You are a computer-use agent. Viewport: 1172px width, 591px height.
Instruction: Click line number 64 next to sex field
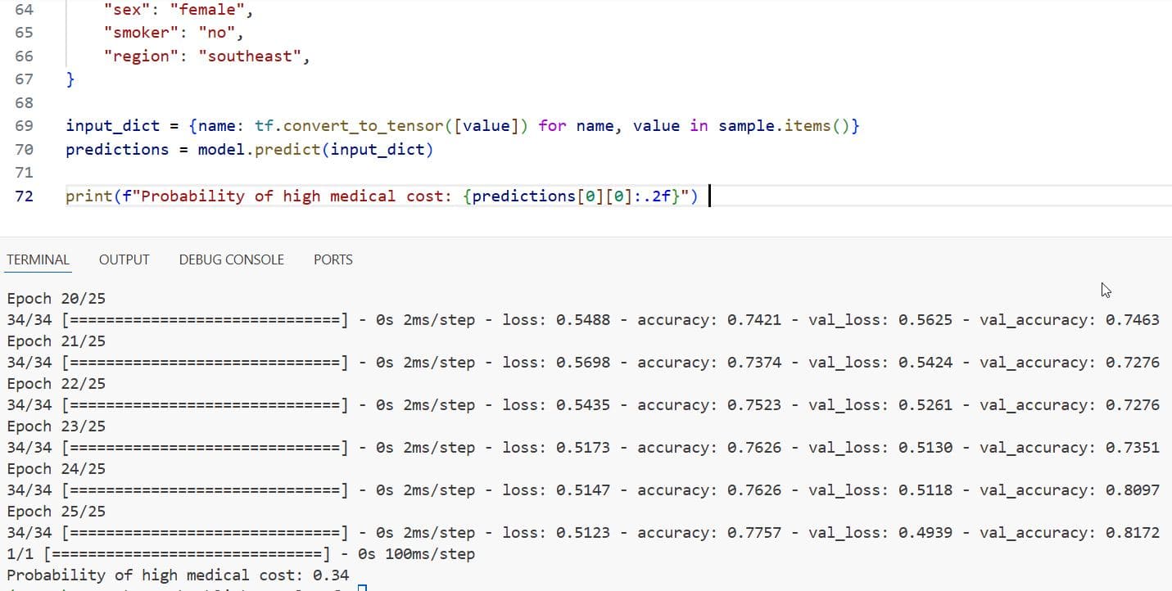click(x=25, y=10)
